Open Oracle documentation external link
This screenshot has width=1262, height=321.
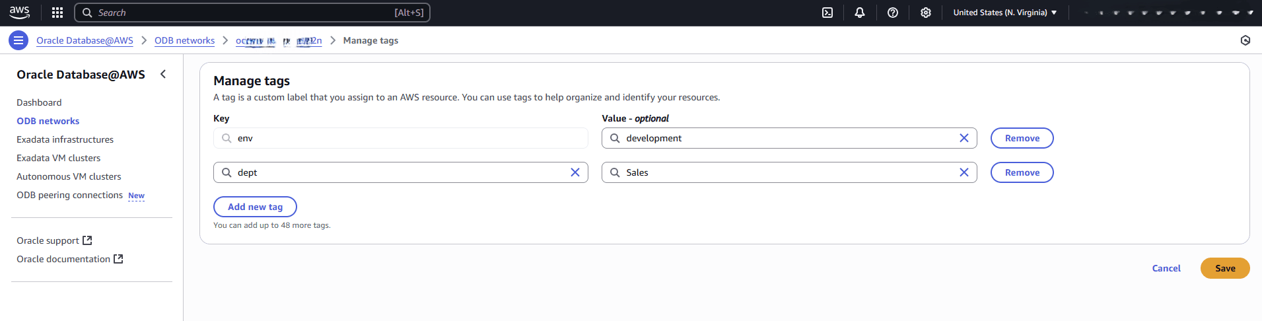[69, 259]
